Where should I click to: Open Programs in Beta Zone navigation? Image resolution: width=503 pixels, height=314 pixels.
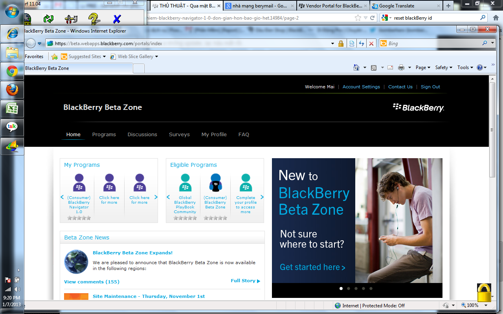click(104, 134)
